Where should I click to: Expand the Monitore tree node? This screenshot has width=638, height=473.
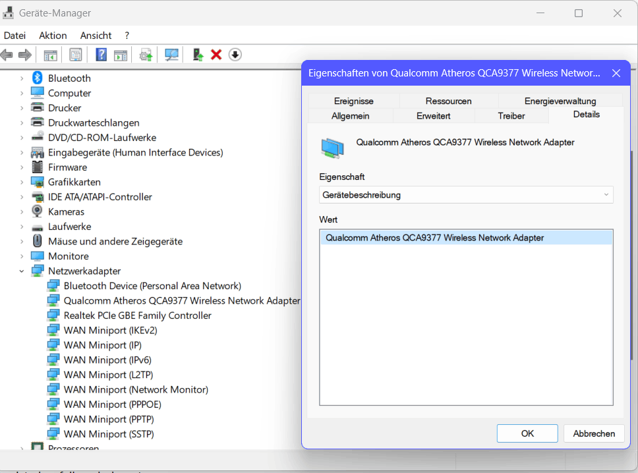tap(22, 256)
